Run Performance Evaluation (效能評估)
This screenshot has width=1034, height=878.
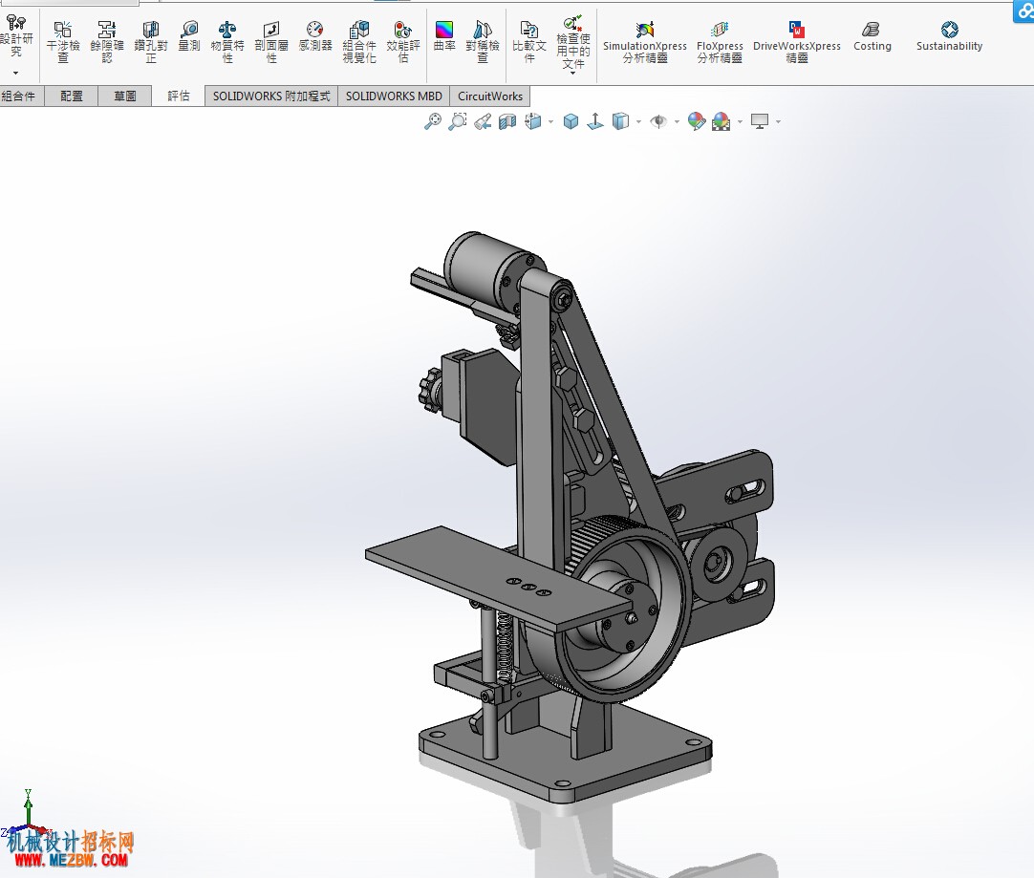pyautogui.click(x=403, y=42)
